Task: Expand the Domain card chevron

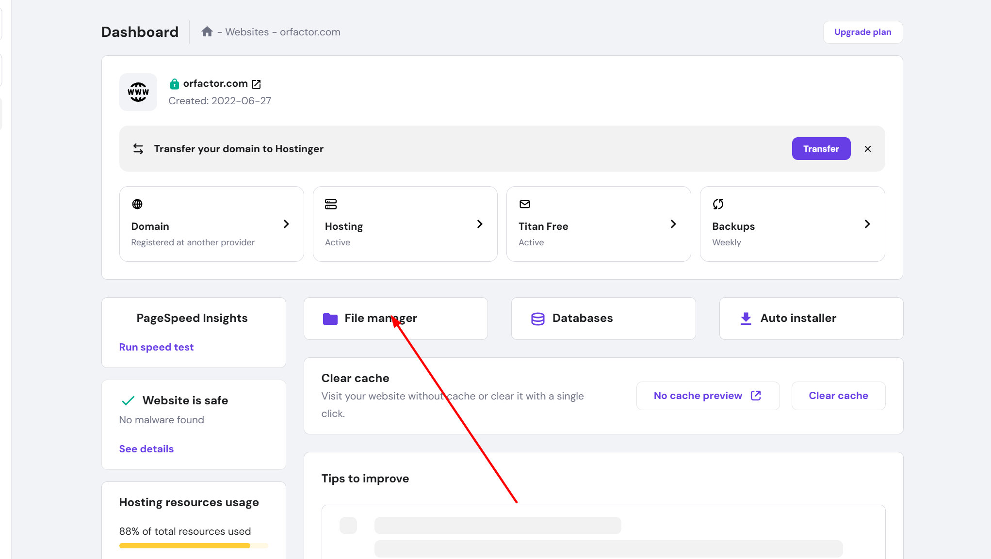Action: (286, 224)
